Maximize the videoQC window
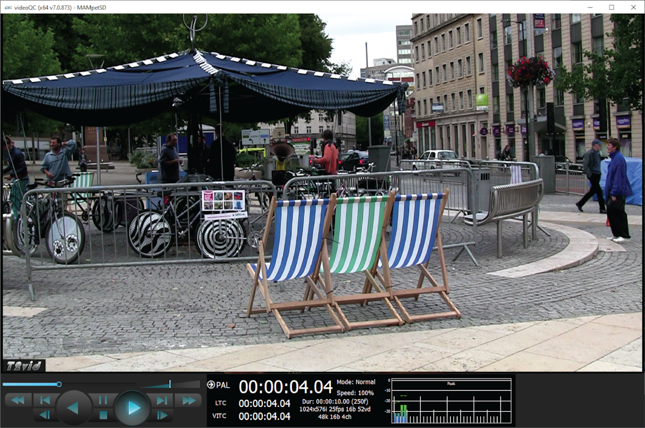 click(x=612, y=7)
